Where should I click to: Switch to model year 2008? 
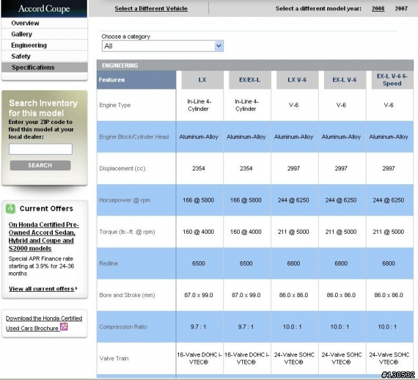click(x=378, y=8)
